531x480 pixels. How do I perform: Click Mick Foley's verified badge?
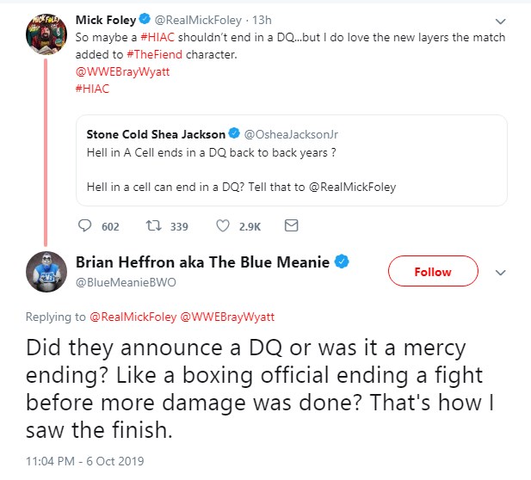click(145, 20)
